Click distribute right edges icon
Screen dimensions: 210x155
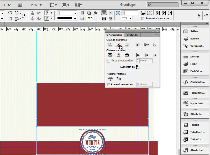[155, 55]
